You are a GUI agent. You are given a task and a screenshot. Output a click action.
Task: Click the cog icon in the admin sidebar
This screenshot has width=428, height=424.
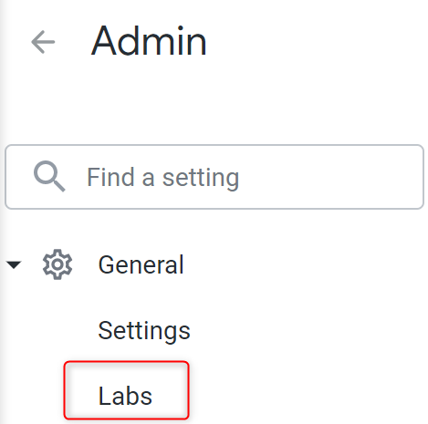tap(57, 264)
